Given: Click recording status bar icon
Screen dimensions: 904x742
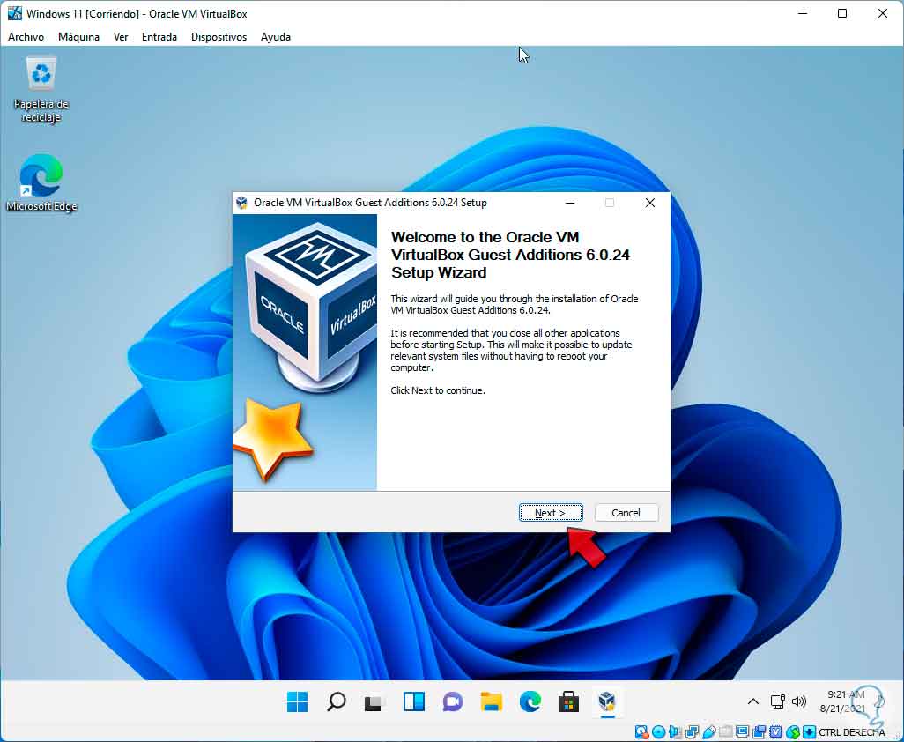Looking at the screenshot, I should [x=759, y=732].
